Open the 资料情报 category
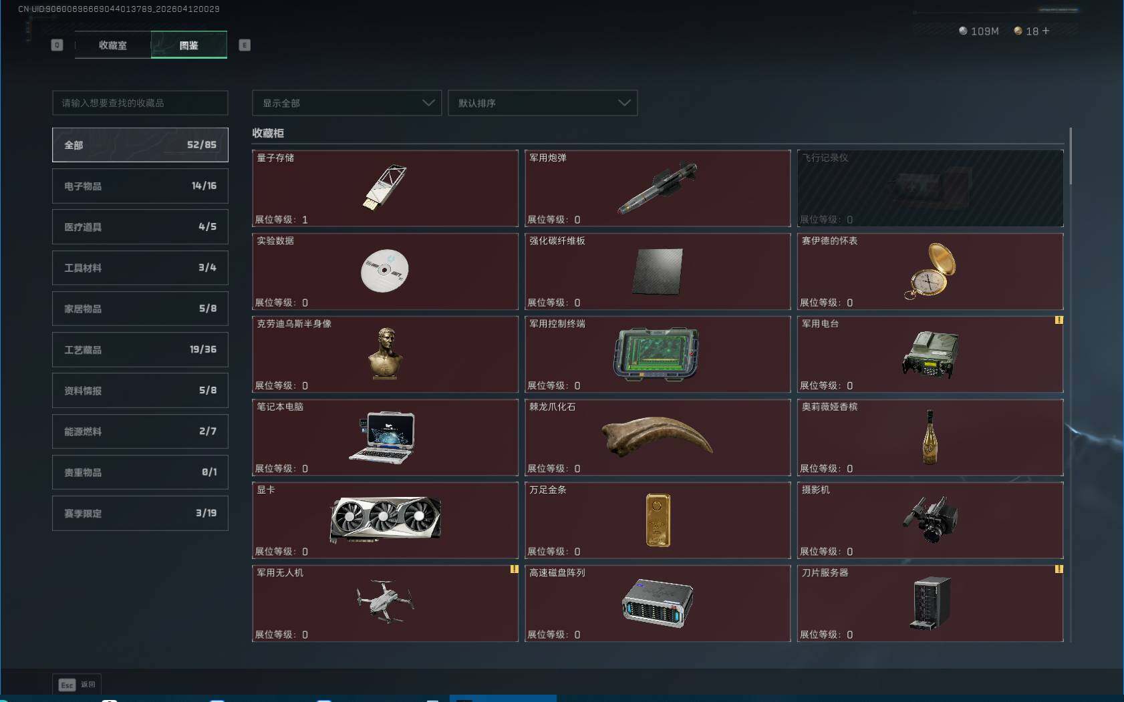 140,390
